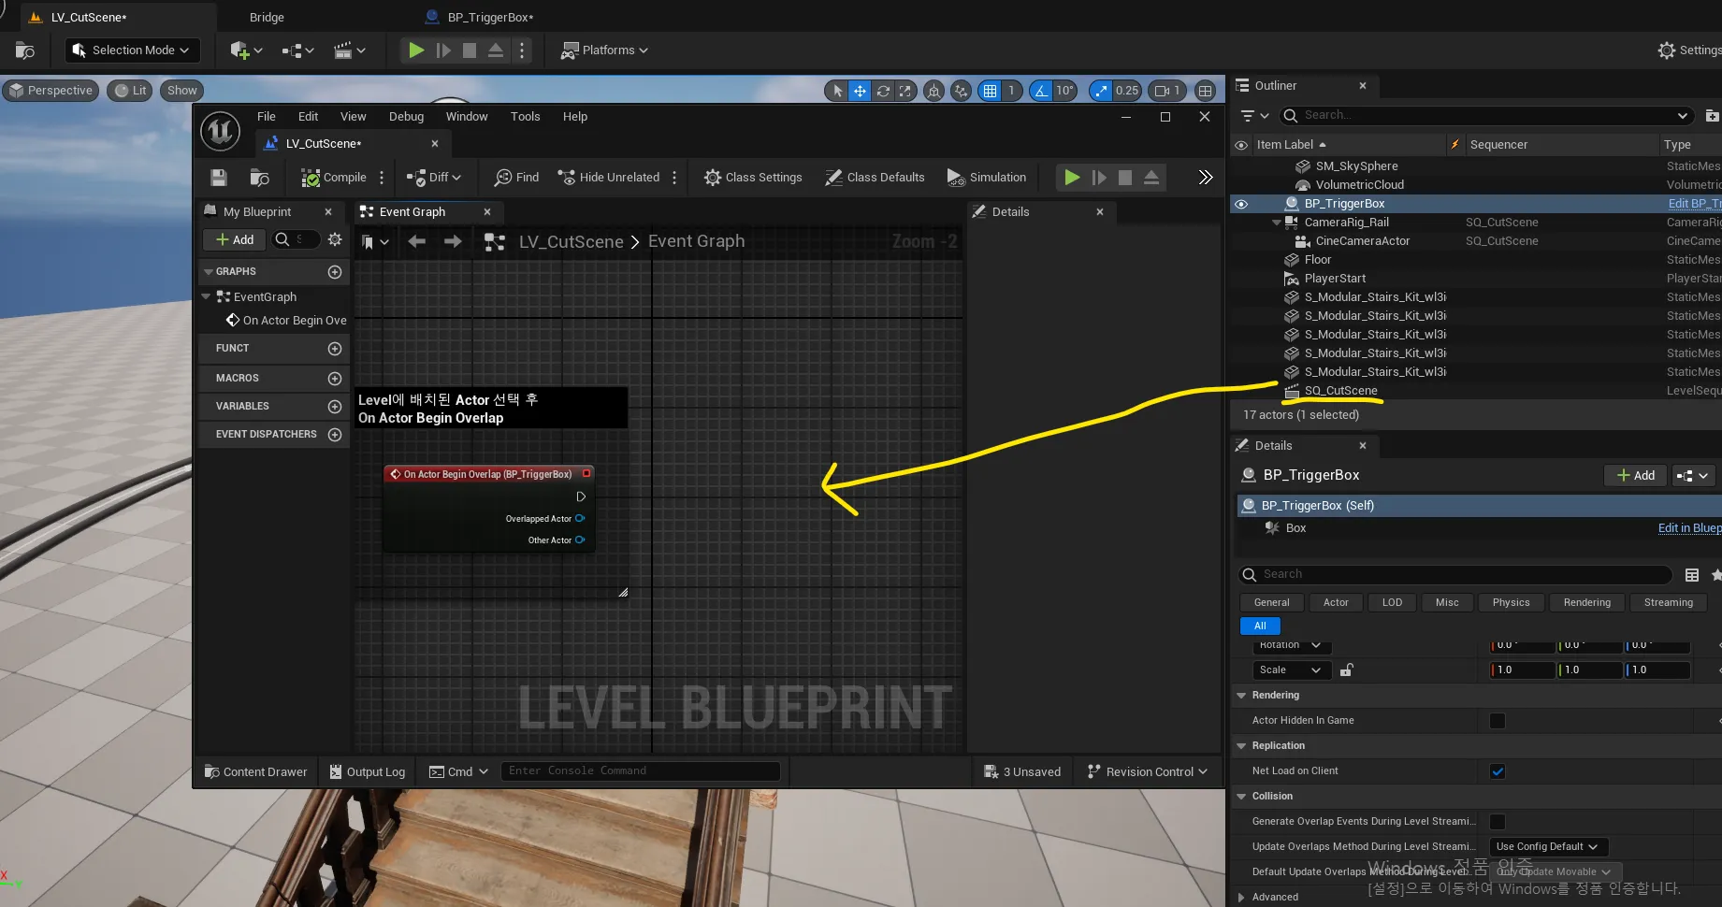Open Revision Control menu
This screenshot has height=907, width=1722.
click(x=1148, y=772)
